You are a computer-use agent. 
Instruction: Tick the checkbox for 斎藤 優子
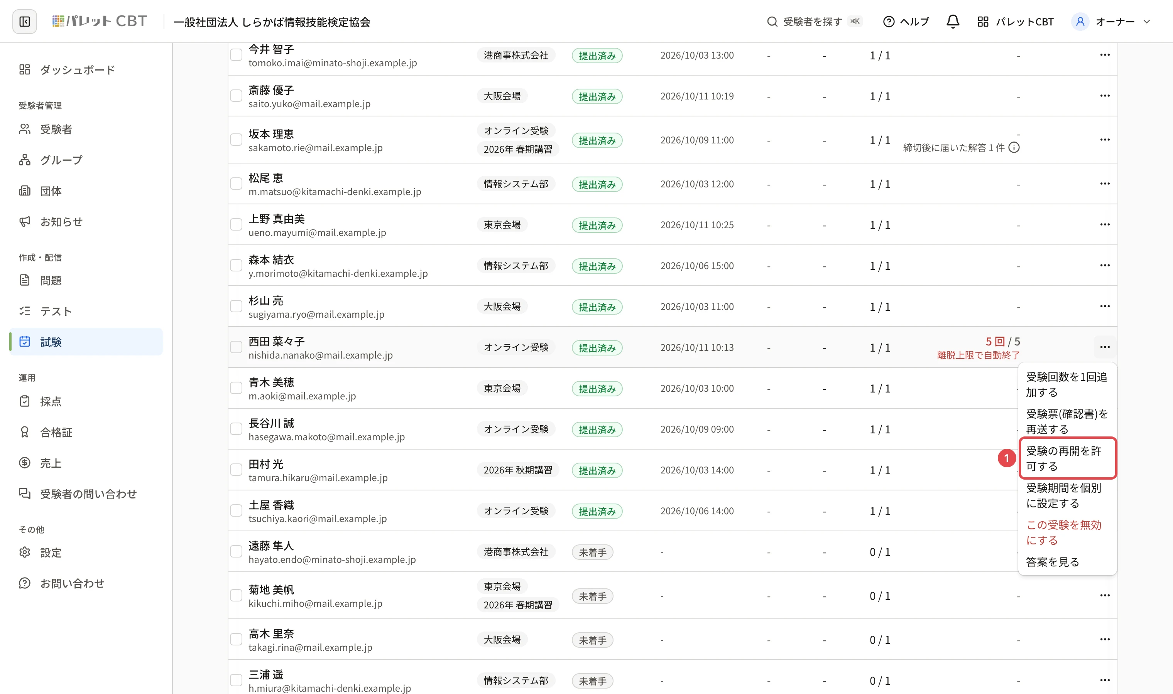[x=236, y=96]
